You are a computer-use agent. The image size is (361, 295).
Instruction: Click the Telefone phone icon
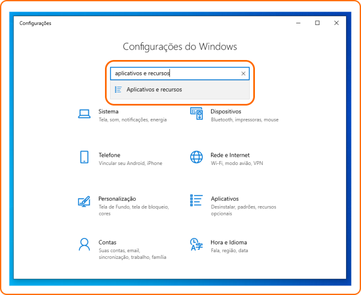(x=84, y=157)
